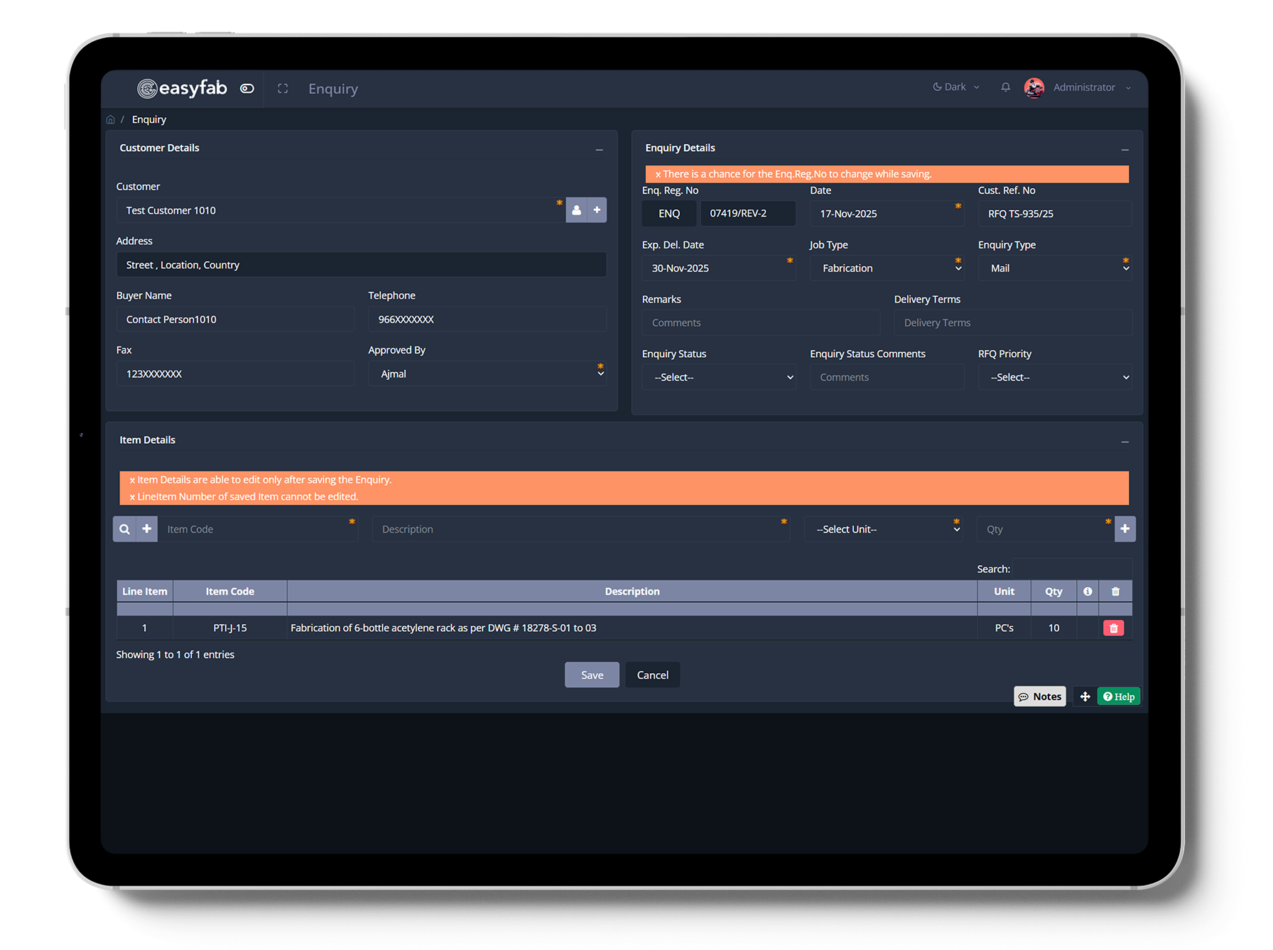This screenshot has width=1273, height=950.
Task: Collapse the Customer Details panel
Action: 599,149
